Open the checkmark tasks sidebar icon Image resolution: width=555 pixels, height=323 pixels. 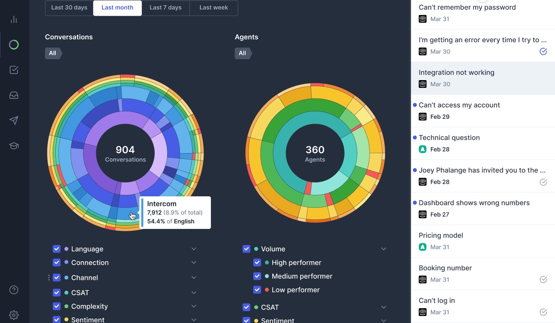(x=14, y=70)
